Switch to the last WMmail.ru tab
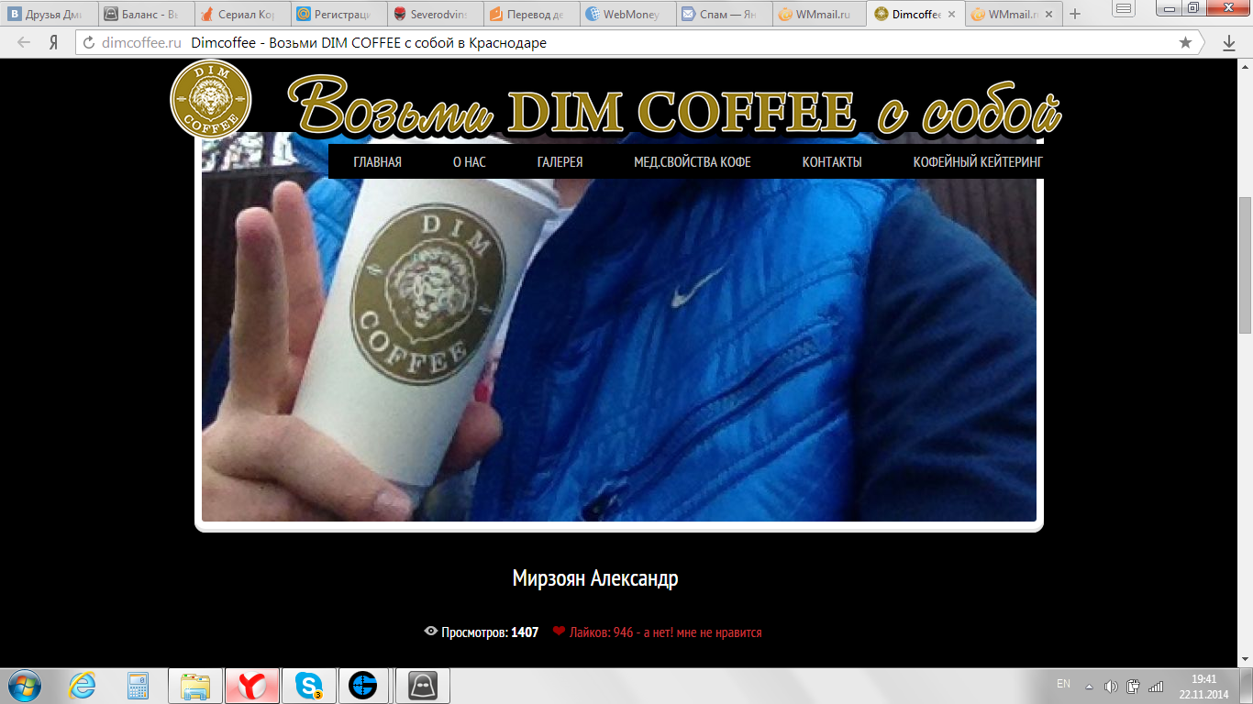The image size is (1253, 704). (x=1014, y=14)
